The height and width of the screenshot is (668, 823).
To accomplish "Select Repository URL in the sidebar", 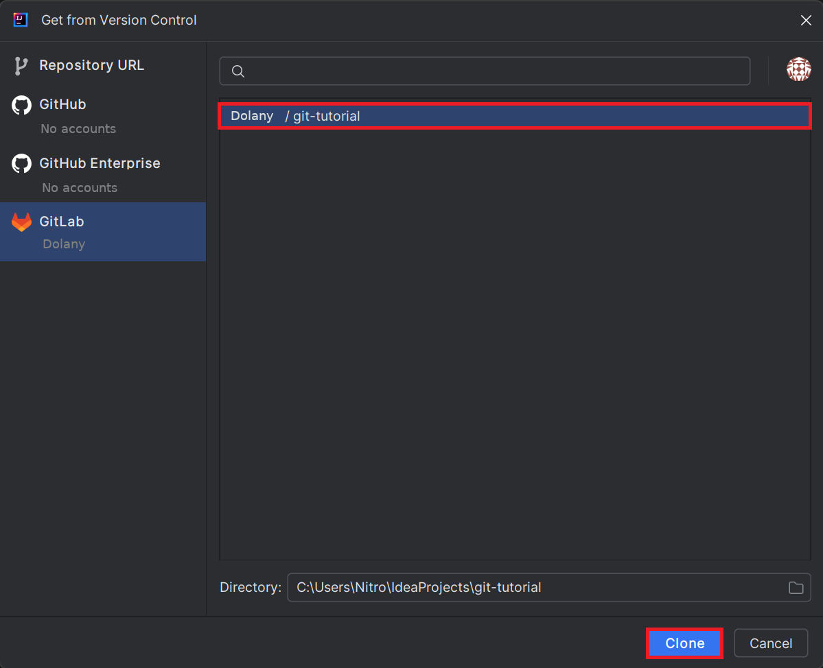I will point(103,66).
